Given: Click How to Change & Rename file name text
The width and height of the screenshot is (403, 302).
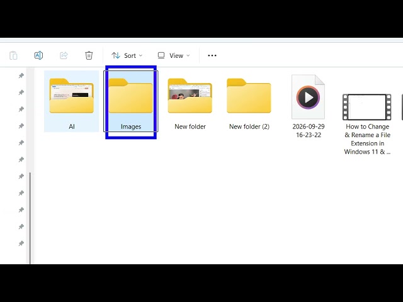Looking at the screenshot, I should (367, 139).
